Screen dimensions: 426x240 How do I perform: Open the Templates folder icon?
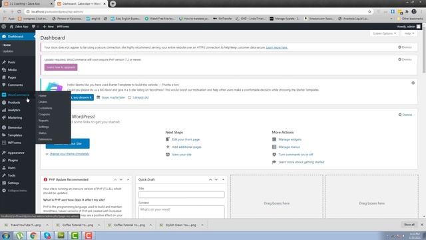point(4,135)
